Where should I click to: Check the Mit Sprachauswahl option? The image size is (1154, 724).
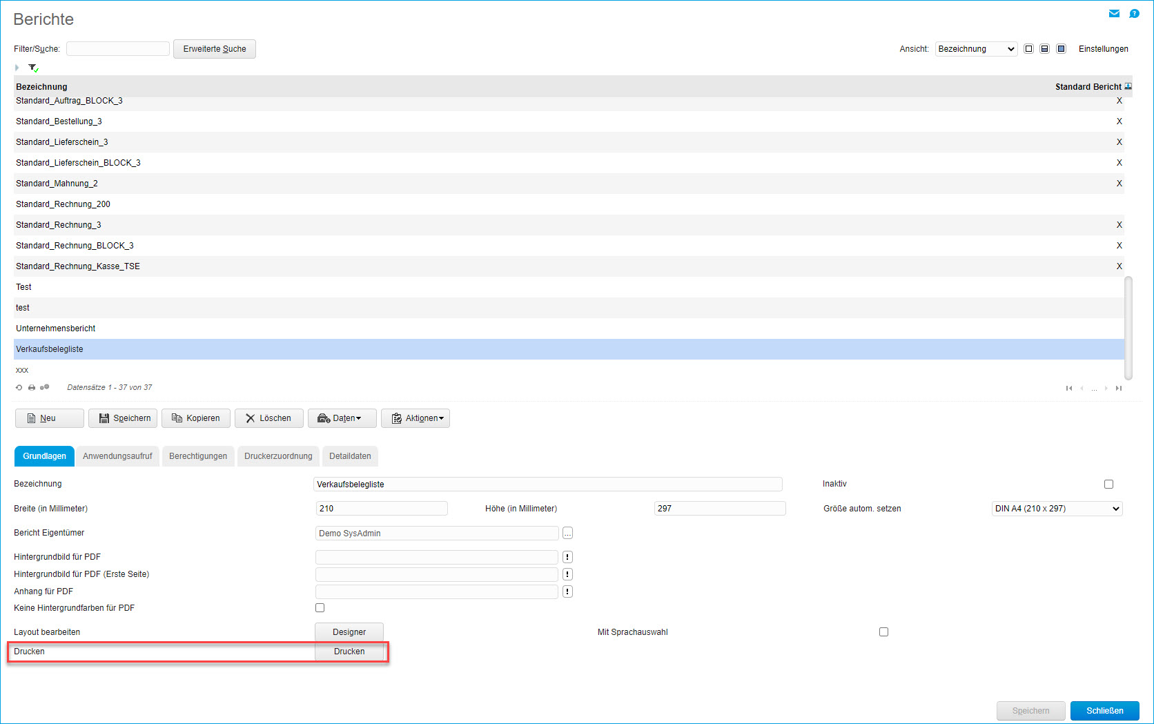coord(883,632)
